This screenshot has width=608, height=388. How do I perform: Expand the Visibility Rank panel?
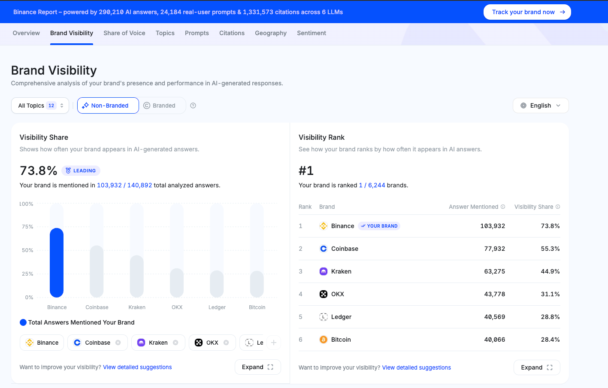536,367
